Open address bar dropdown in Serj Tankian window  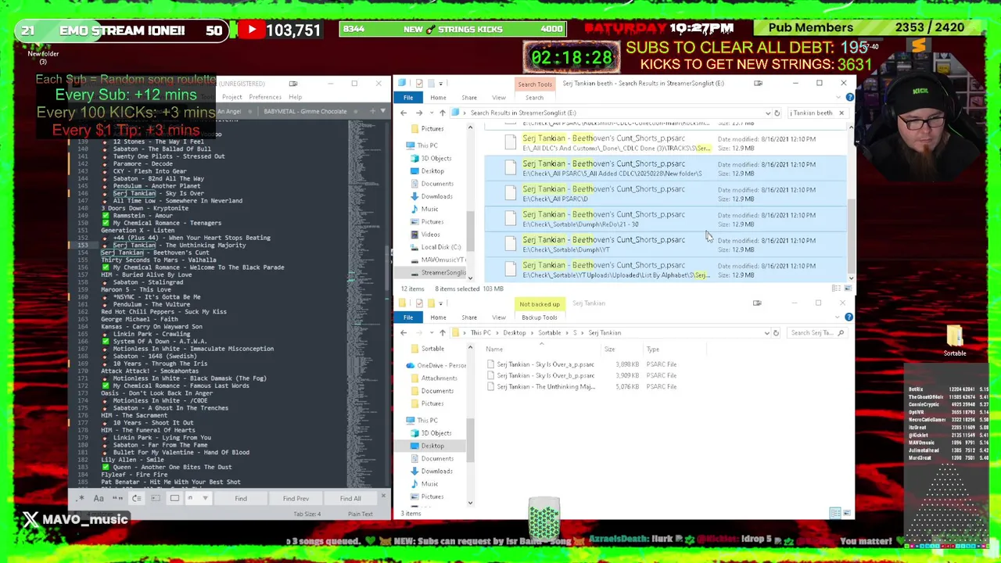pos(766,332)
